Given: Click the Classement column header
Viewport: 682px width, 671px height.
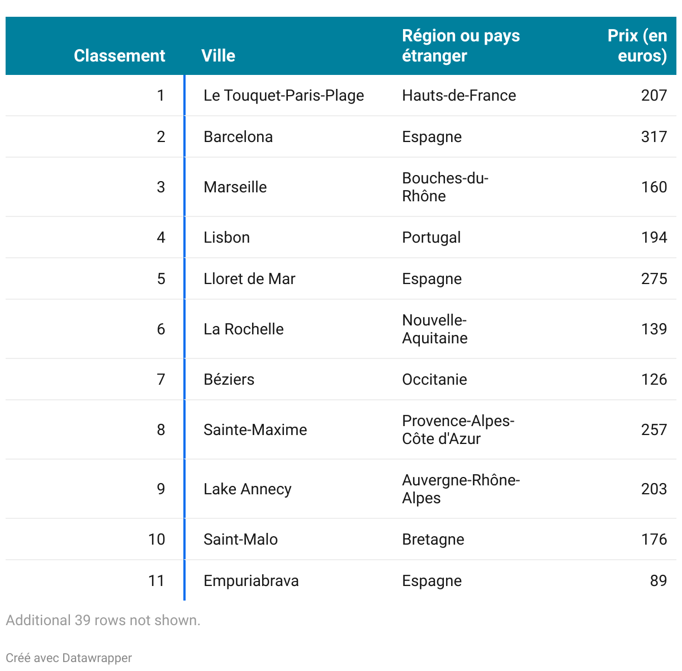Looking at the screenshot, I should [x=119, y=56].
